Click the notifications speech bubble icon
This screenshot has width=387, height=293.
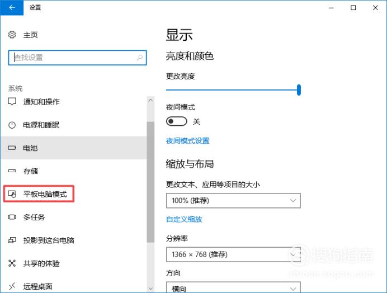tap(12, 101)
